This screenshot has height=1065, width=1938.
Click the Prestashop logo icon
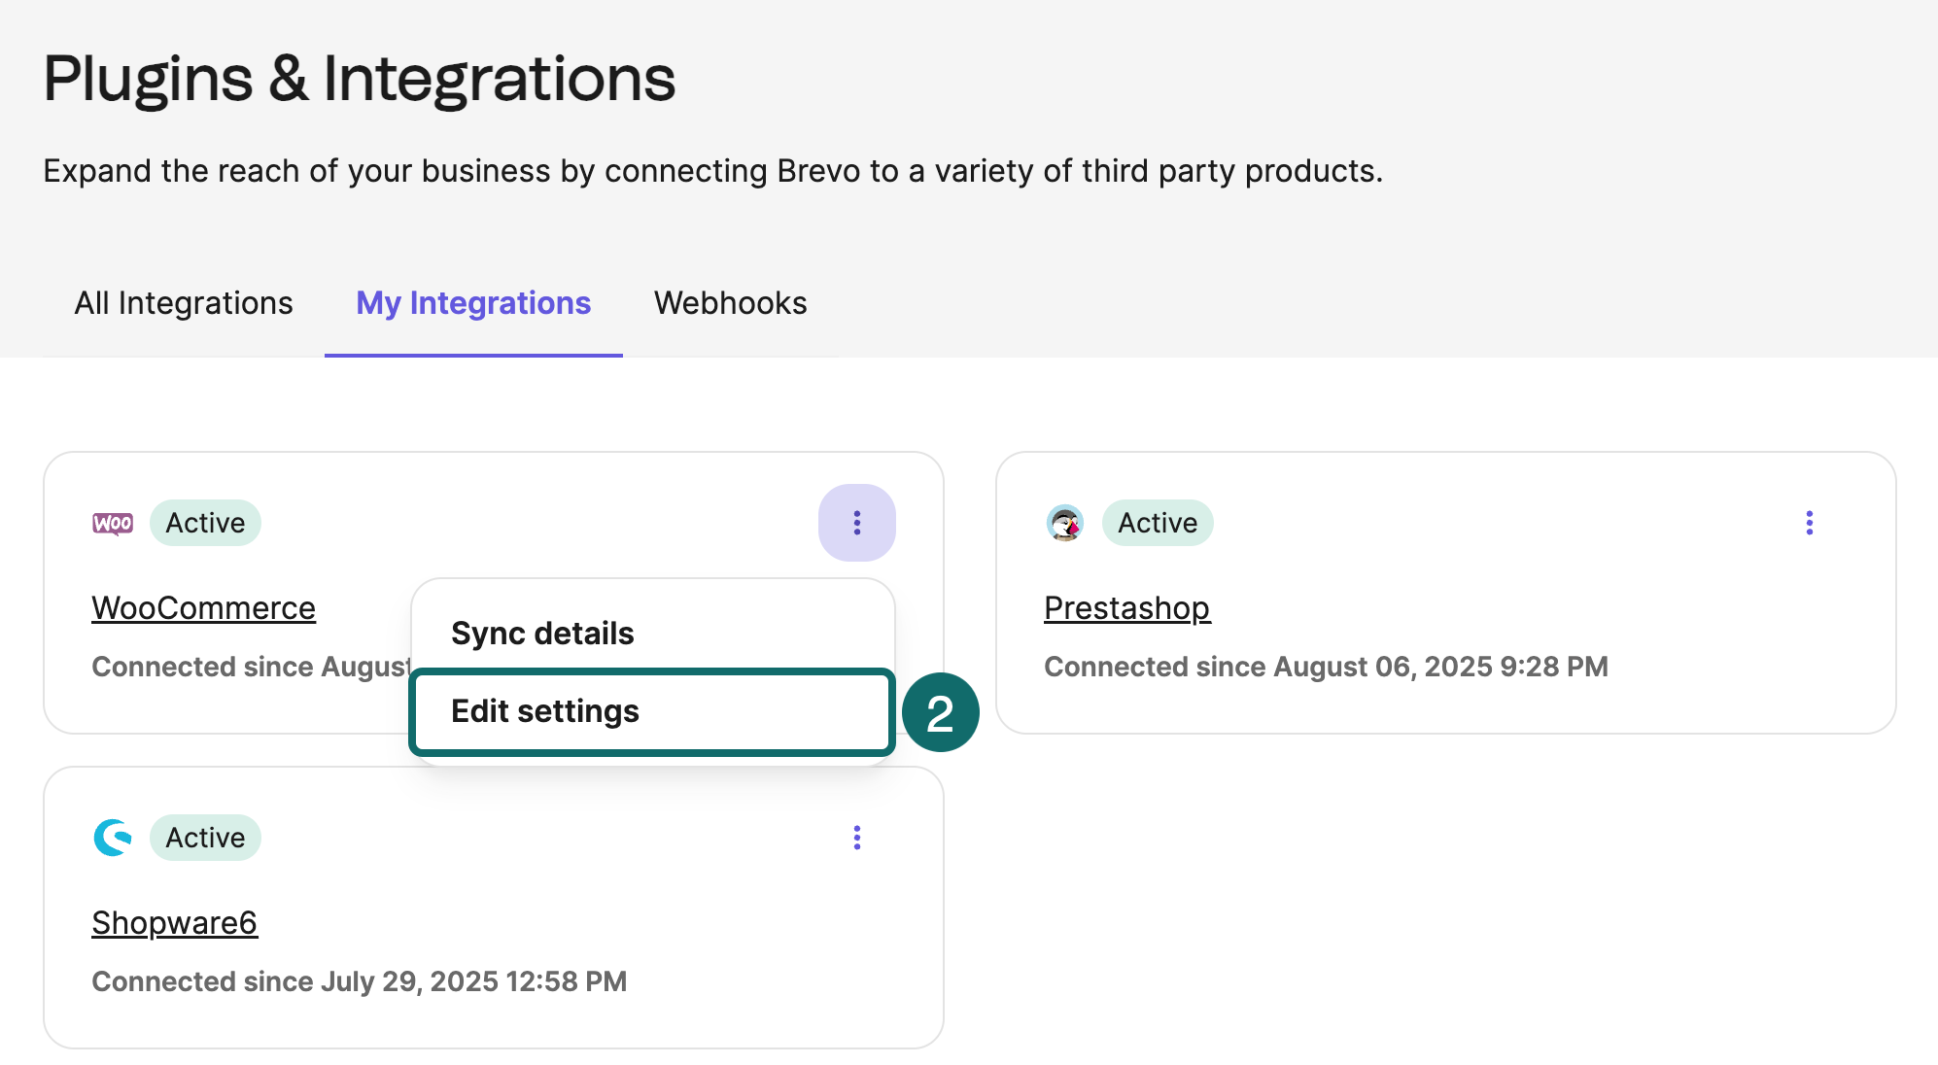tap(1065, 522)
